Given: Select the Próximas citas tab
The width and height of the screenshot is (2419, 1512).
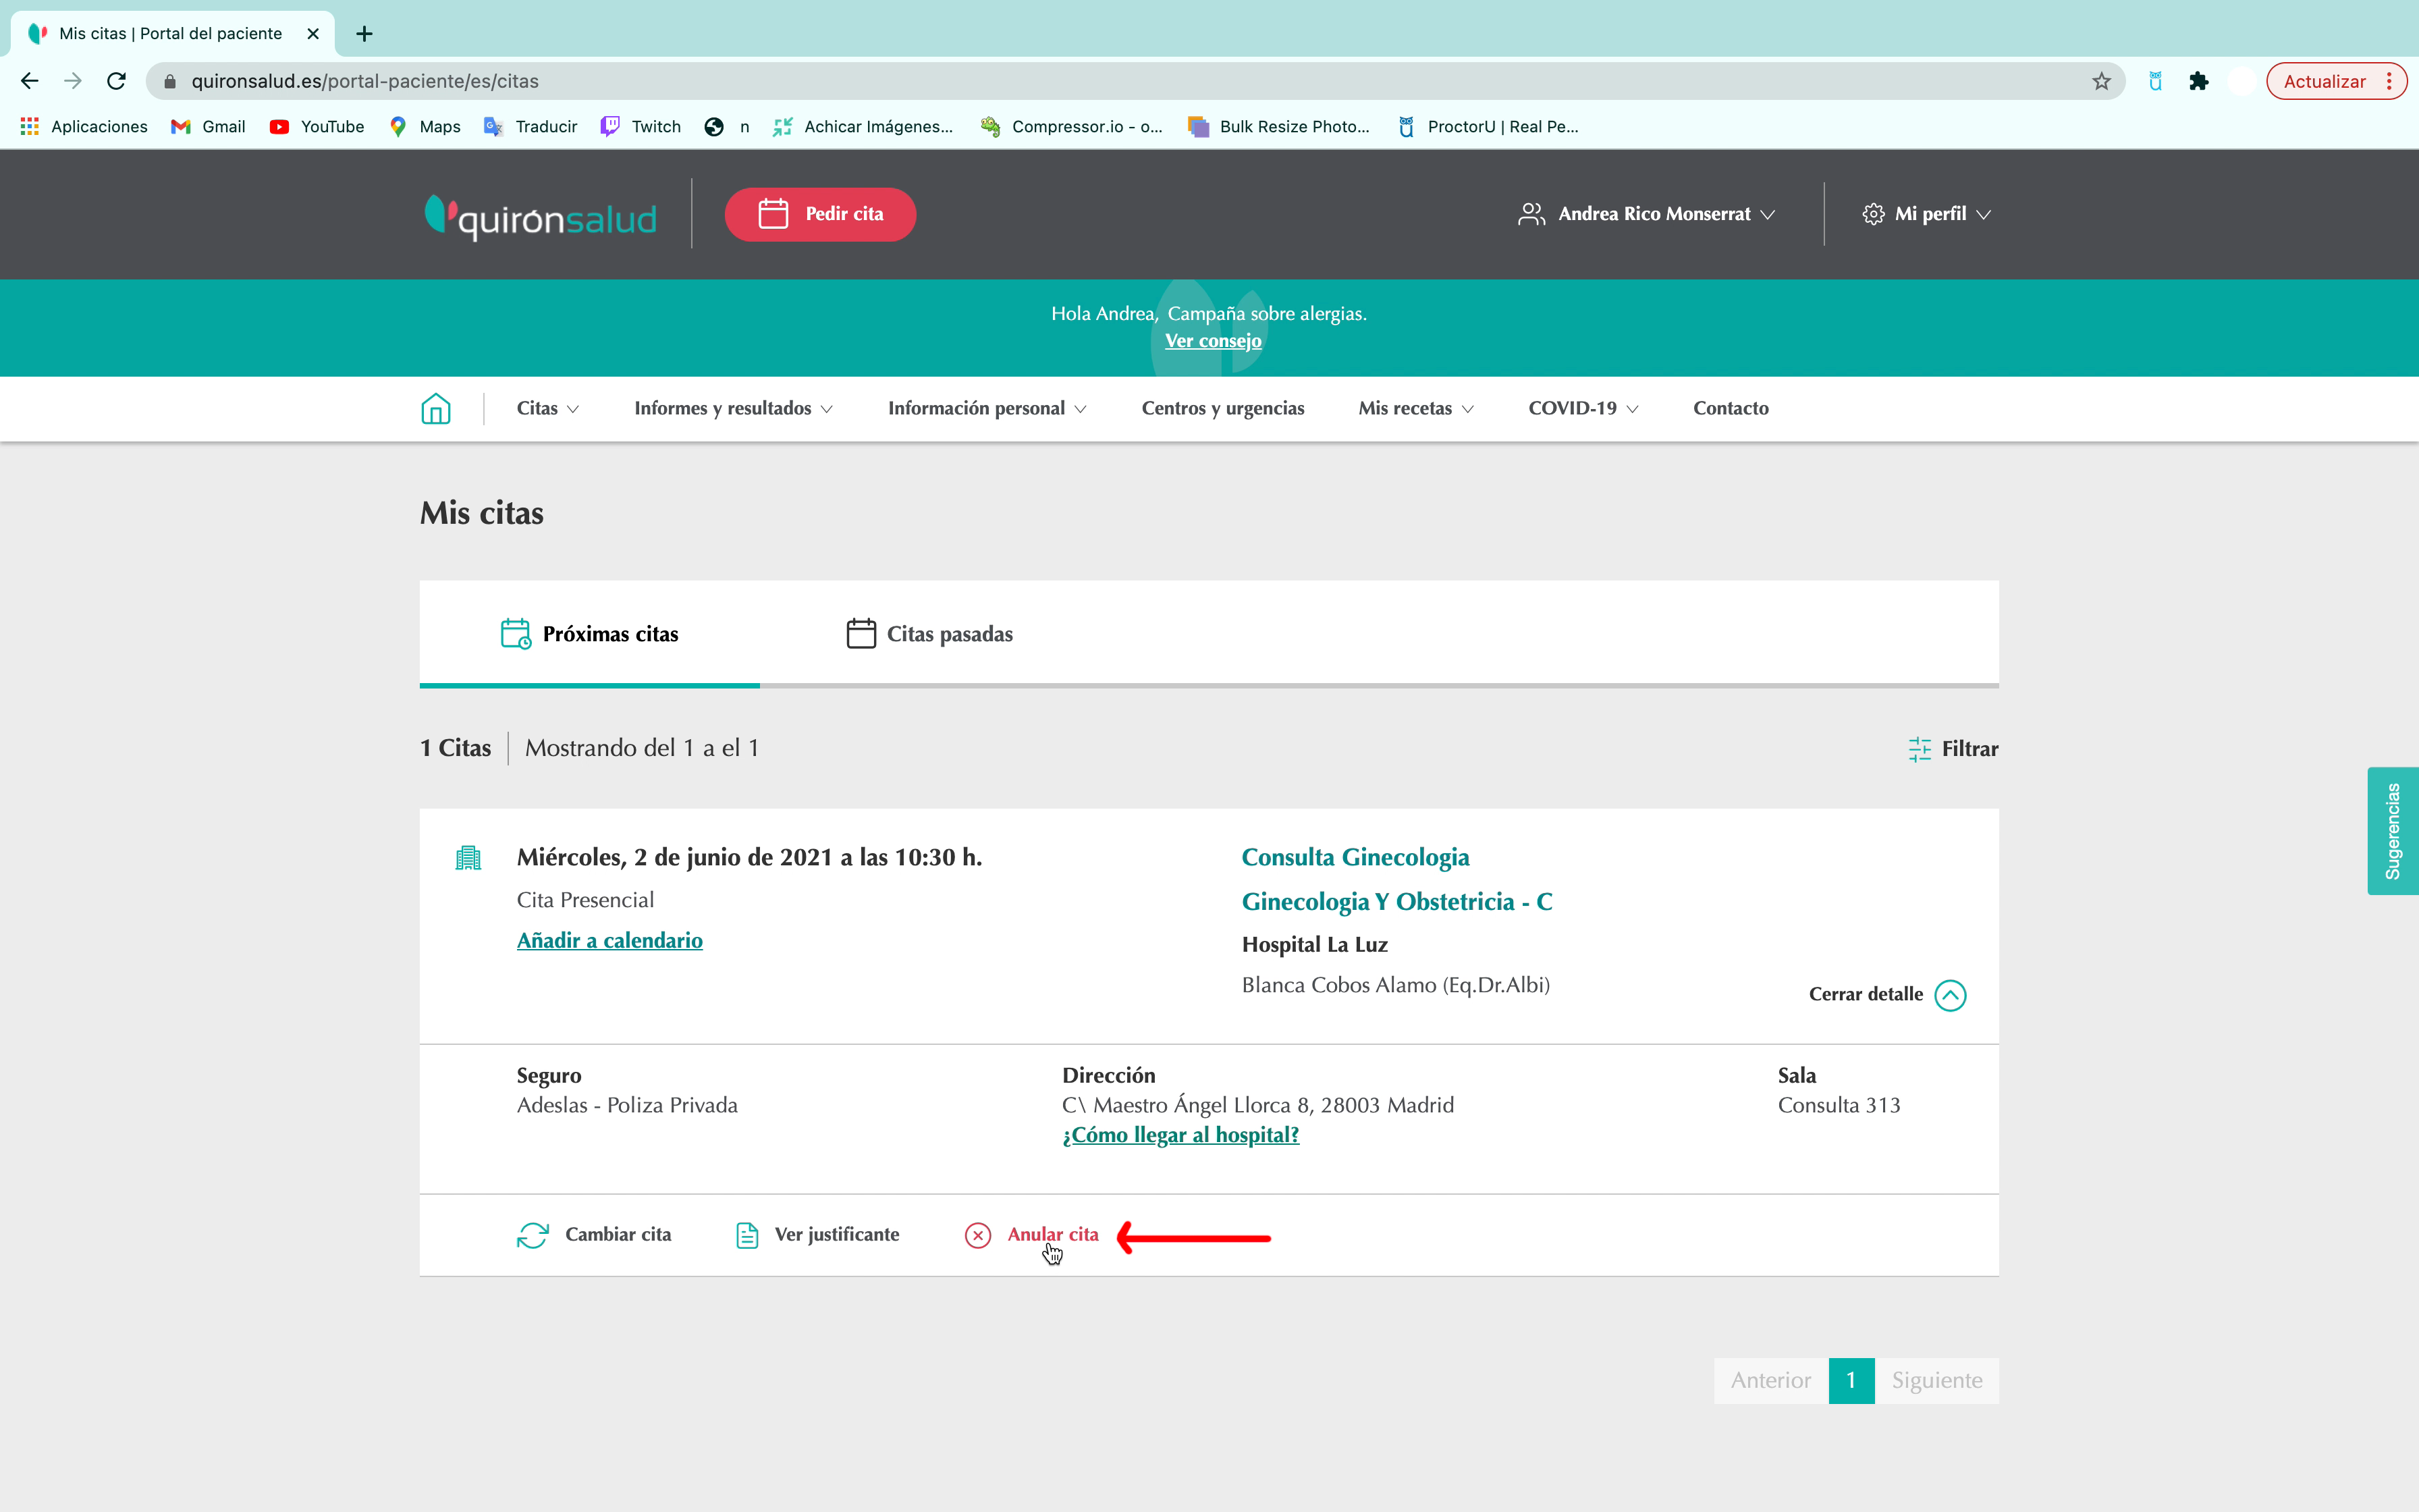Looking at the screenshot, I should [x=590, y=634].
